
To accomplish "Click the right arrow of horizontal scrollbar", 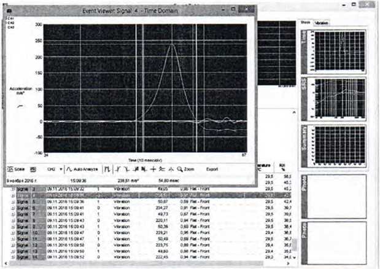I will (x=288, y=263).
